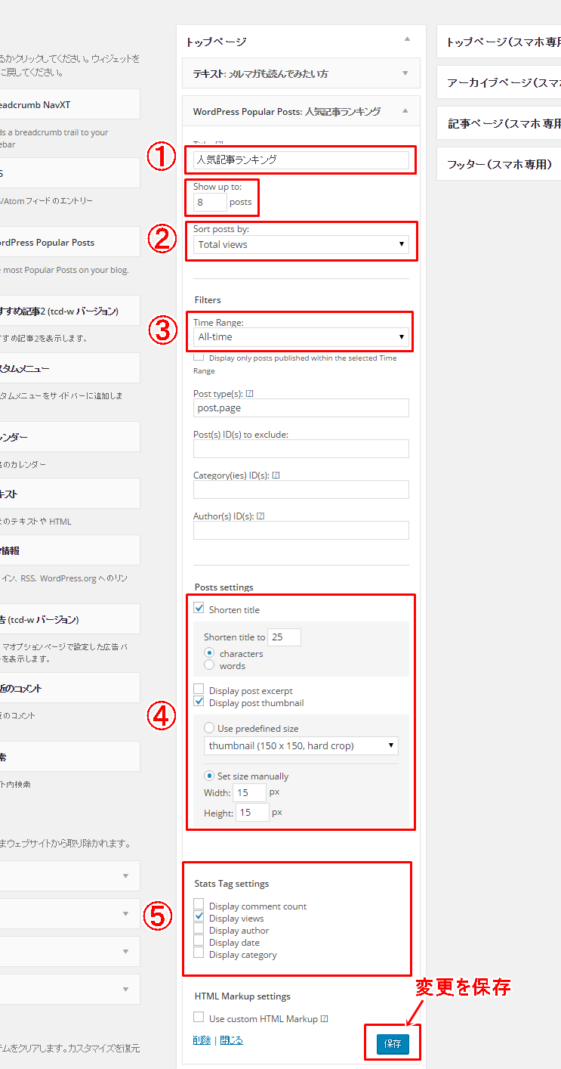Focus the Show up to posts number field

pyautogui.click(x=210, y=202)
